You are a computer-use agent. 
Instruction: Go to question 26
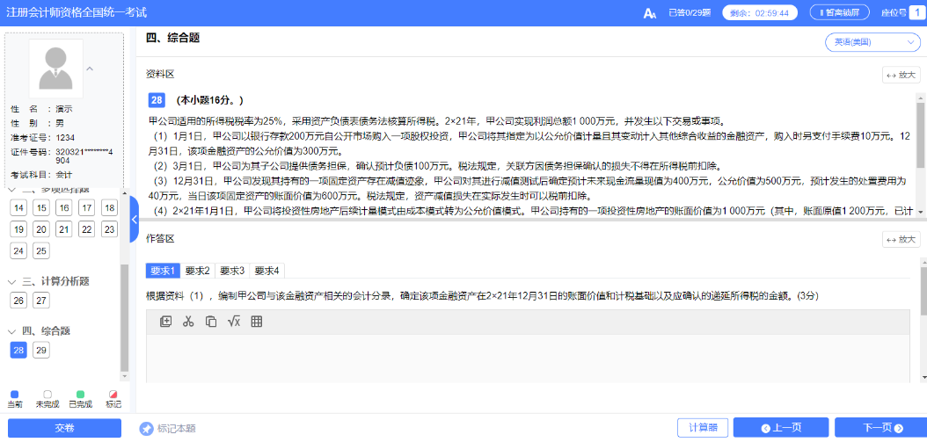pyautogui.click(x=19, y=301)
